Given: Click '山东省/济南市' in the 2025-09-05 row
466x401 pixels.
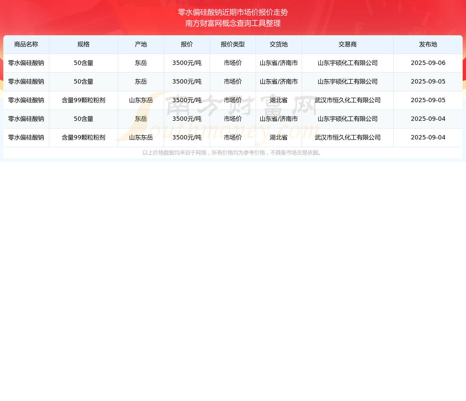Looking at the screenshot, I should coord(279,82).
